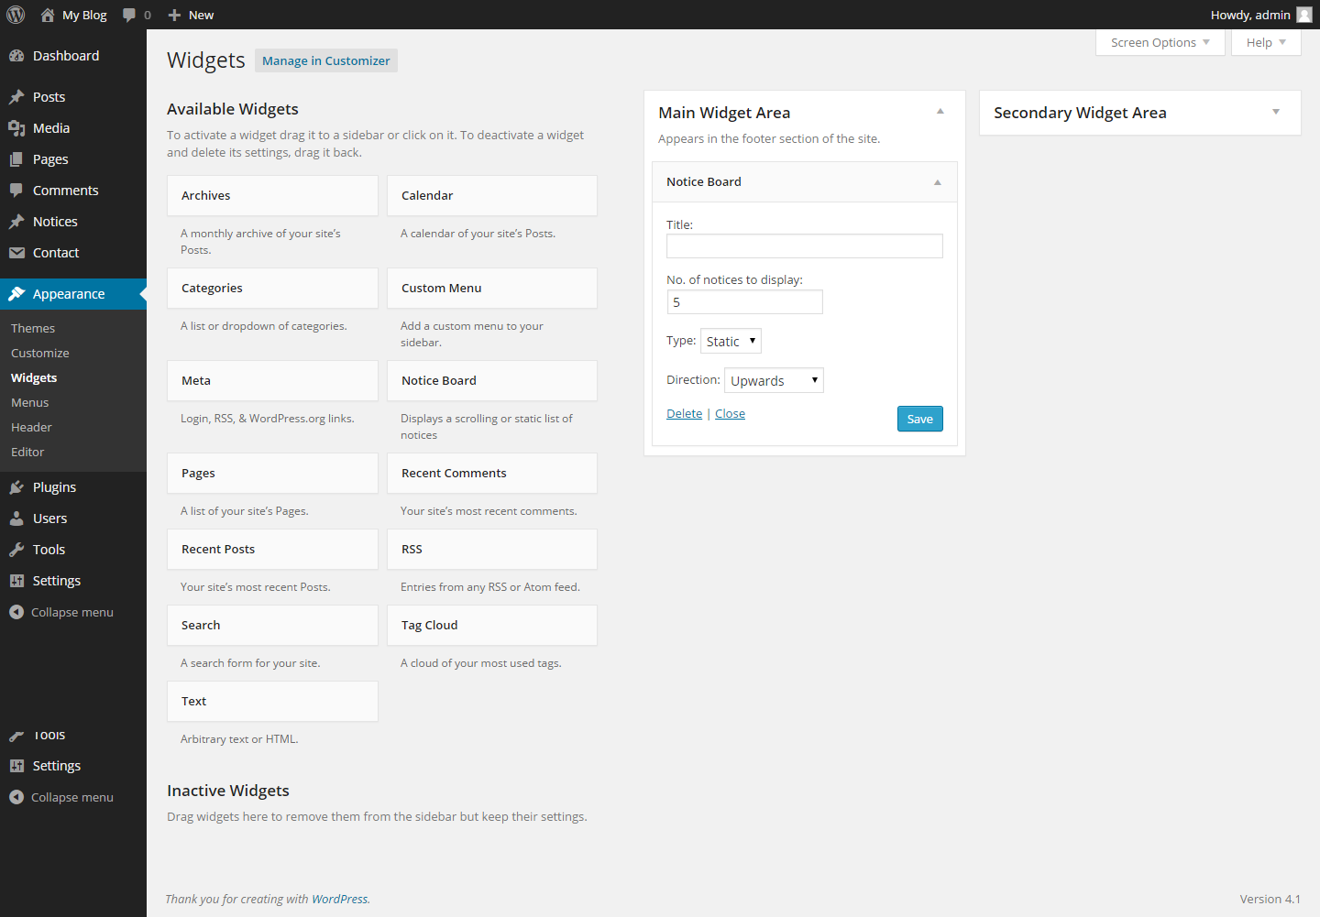Open the Themes submenu item

pos(33,328)
